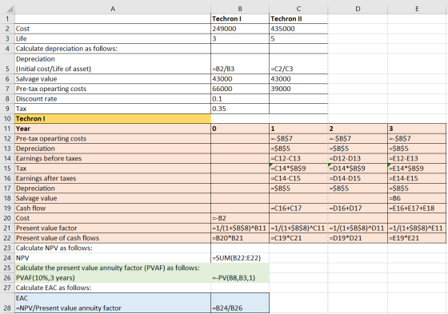Viewport: 448px width, 314px height.
Task: Click formula =C12-C13
Action: pyautogui.click(x=298, y=158)
